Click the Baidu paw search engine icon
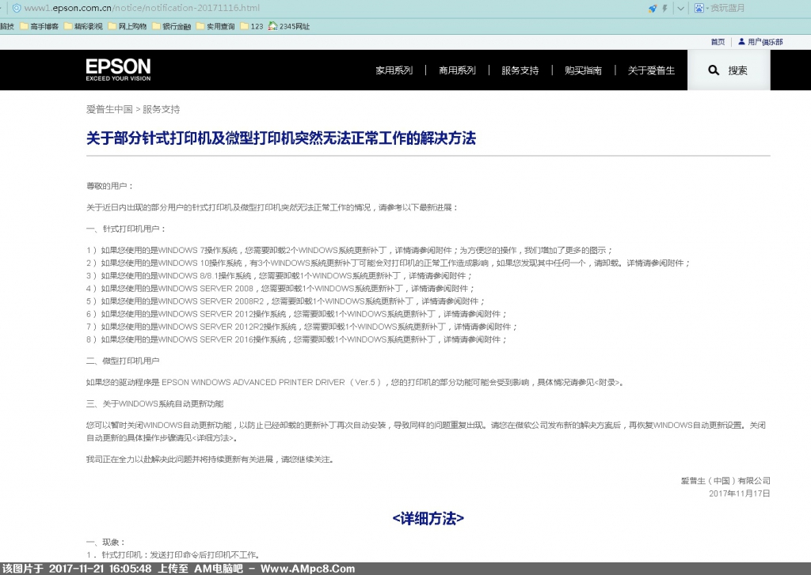 tap(699, 8)
